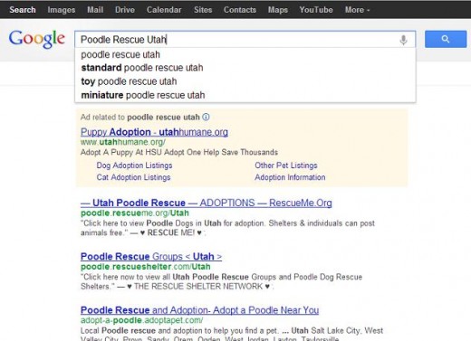Click the blue magnifier search button

[446, 39]
